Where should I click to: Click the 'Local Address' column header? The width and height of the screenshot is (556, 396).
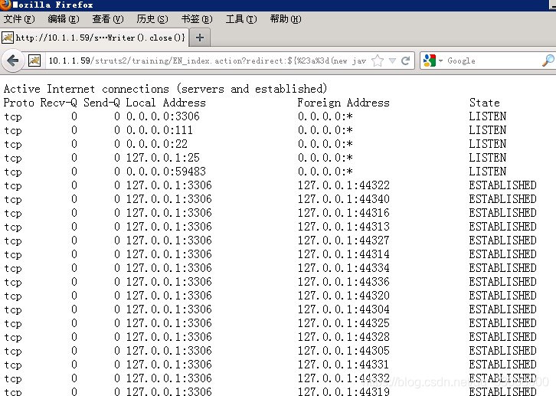click(165, 103)
